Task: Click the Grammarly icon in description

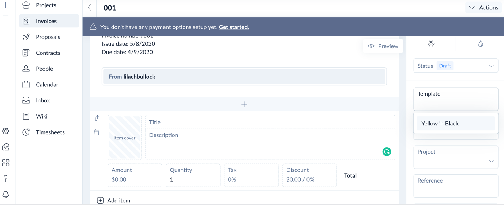Action: (387, 152)
